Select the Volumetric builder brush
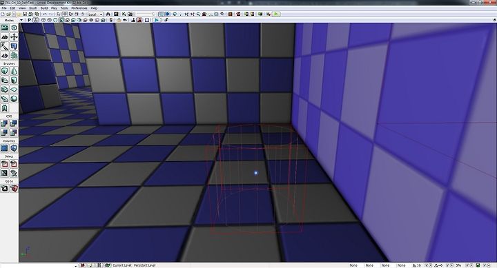 (4, 108)
